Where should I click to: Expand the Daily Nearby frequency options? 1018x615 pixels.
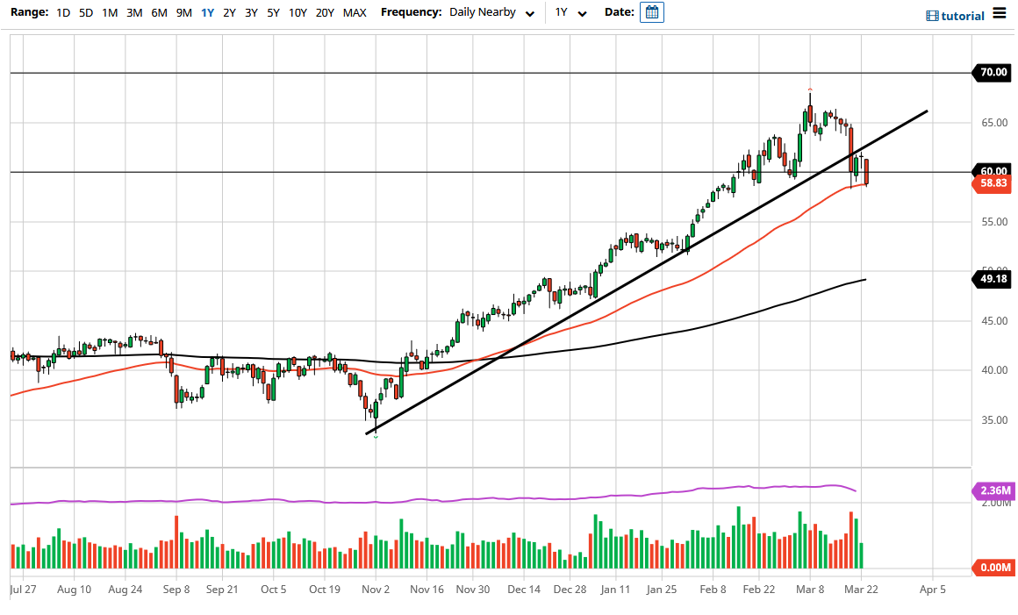pyautogui.click(x=528, y=13)
